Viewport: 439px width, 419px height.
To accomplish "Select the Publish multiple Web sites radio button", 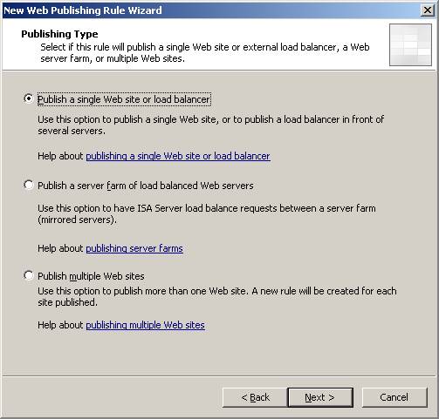I will 29,275.
